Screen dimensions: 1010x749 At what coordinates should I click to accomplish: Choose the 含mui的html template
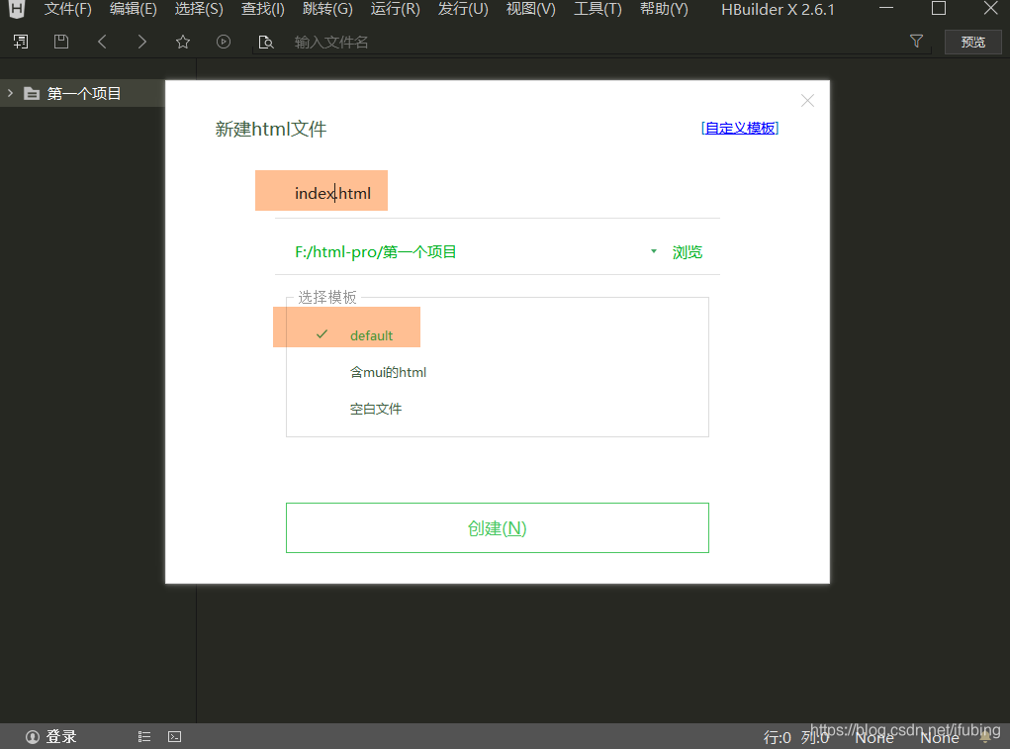pos(389,372)
